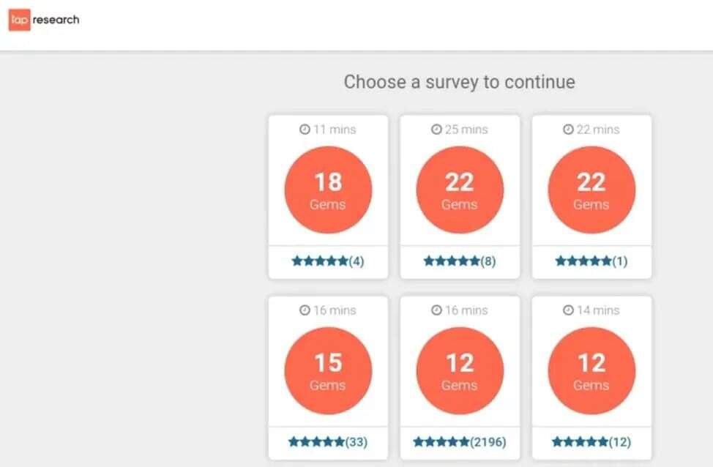Click the star rating on the 14-minute survey
The height and width of the screenshot is (467, 713).
click(581, 442)
